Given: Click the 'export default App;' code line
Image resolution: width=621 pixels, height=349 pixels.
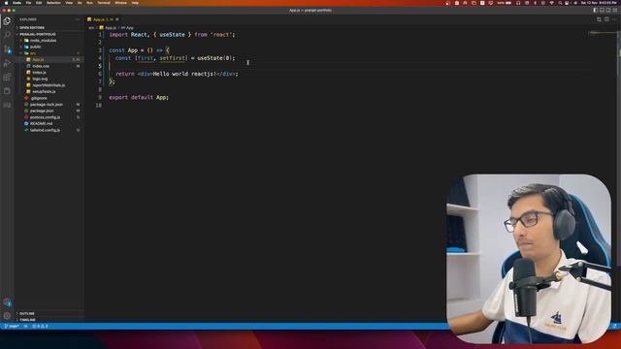Looking at the screenshot, I should point(139,97).
